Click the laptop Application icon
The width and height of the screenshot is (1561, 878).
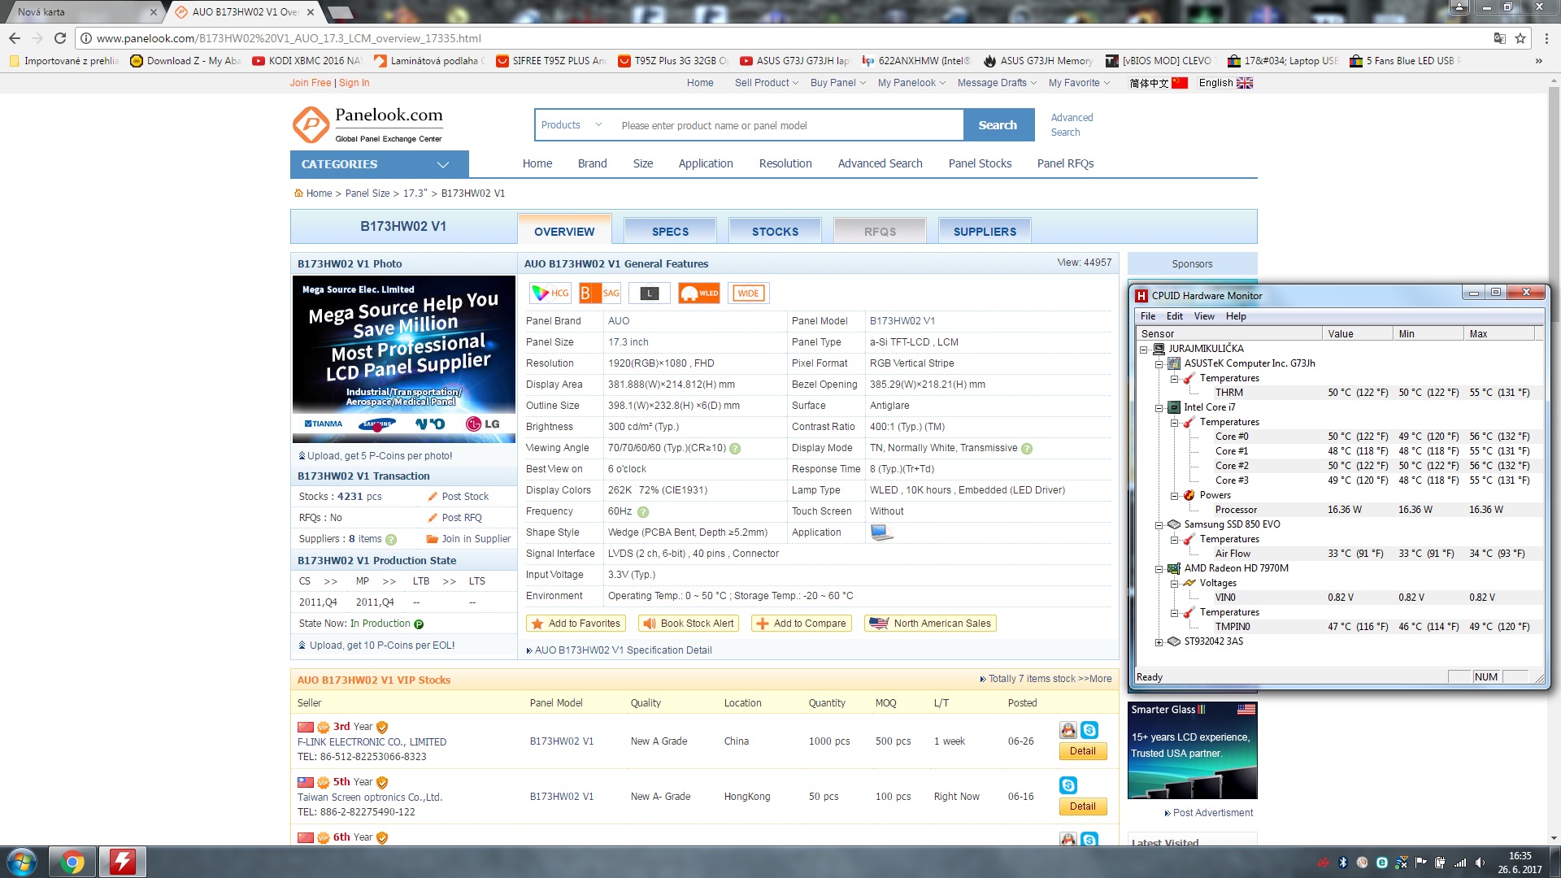click(x=881, y=533)
